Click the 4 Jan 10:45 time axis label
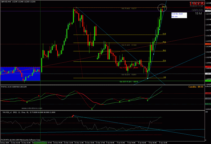 click(163, 143)
